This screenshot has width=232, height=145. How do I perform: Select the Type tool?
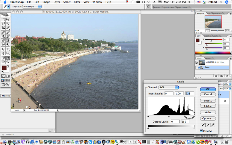click(8, 49)
